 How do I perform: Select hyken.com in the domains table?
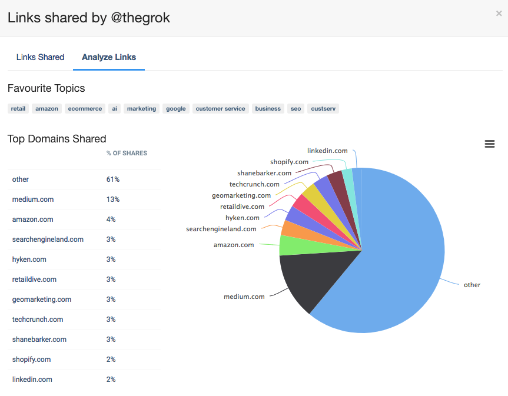[29, 259]
